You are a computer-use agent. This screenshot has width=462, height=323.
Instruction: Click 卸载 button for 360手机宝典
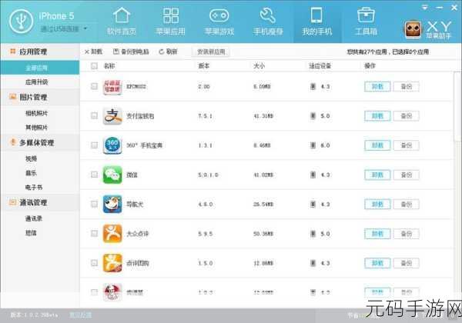point(377,145)
